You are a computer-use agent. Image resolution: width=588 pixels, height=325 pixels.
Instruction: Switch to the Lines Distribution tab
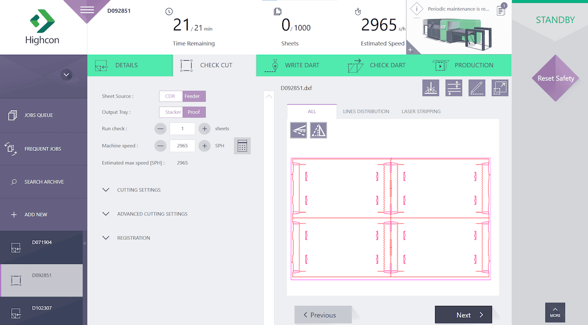(x=366, y=111)
